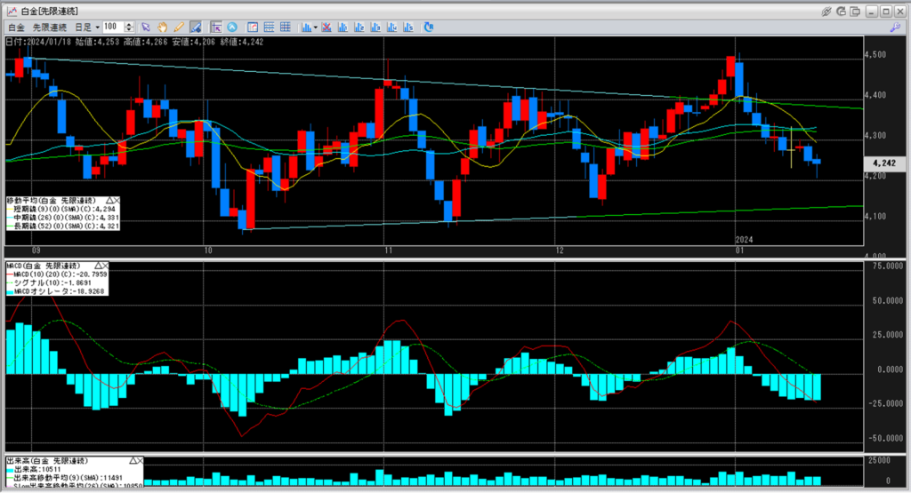Click the blue circular up-arrow icon

pyautogui.click(x=232, y=28)
